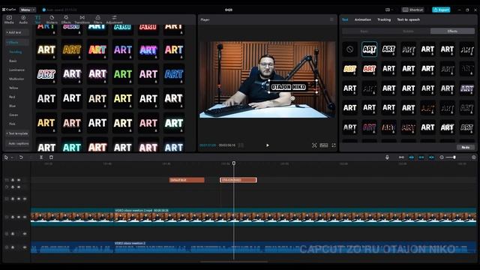This screenshot has width=480, height=270.
Task: Delete the selected clip with trash icon
Action: point(51,157)
